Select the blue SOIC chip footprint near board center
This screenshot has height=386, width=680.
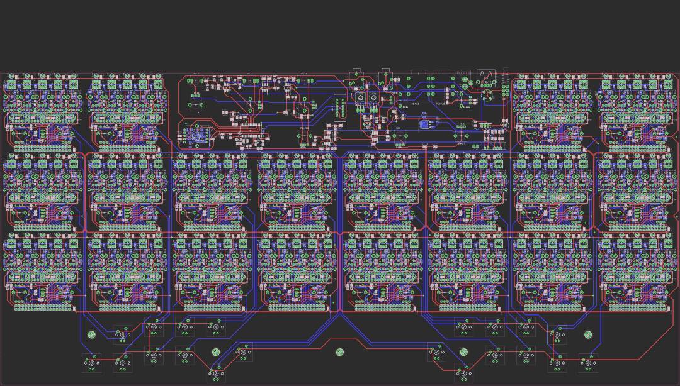[x=423, y=123]
